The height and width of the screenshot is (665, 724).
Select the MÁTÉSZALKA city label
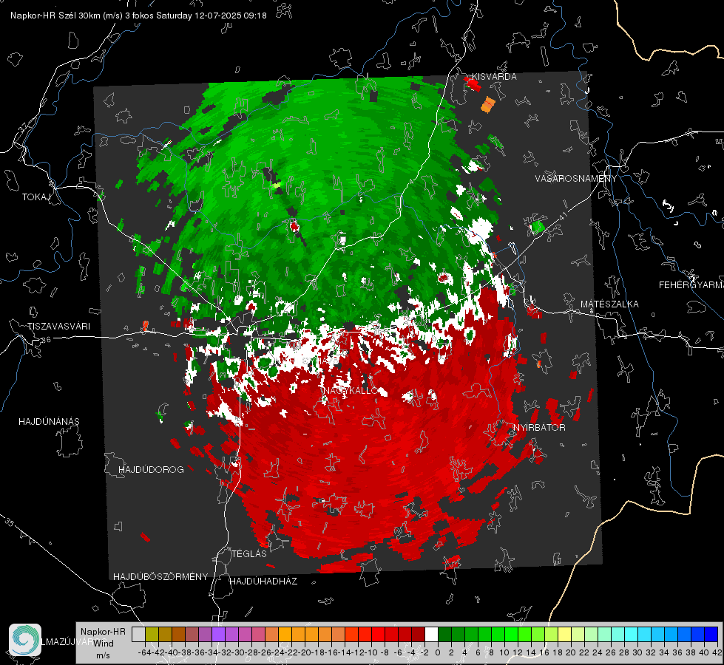609,304
